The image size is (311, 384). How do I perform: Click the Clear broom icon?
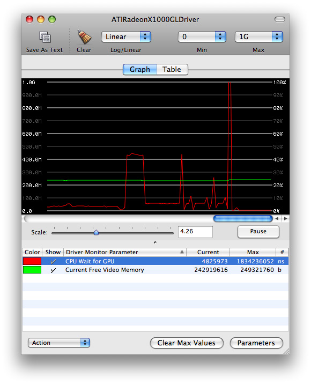[x=84, y=37]
